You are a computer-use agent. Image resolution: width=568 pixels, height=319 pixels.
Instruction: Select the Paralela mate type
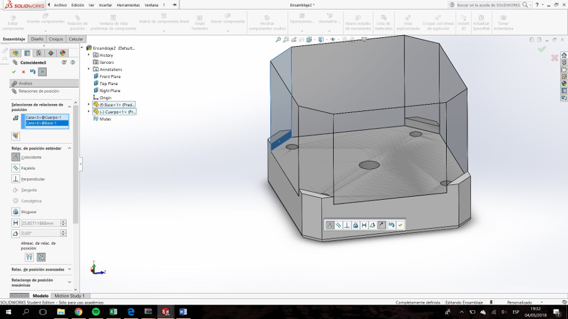23,168
